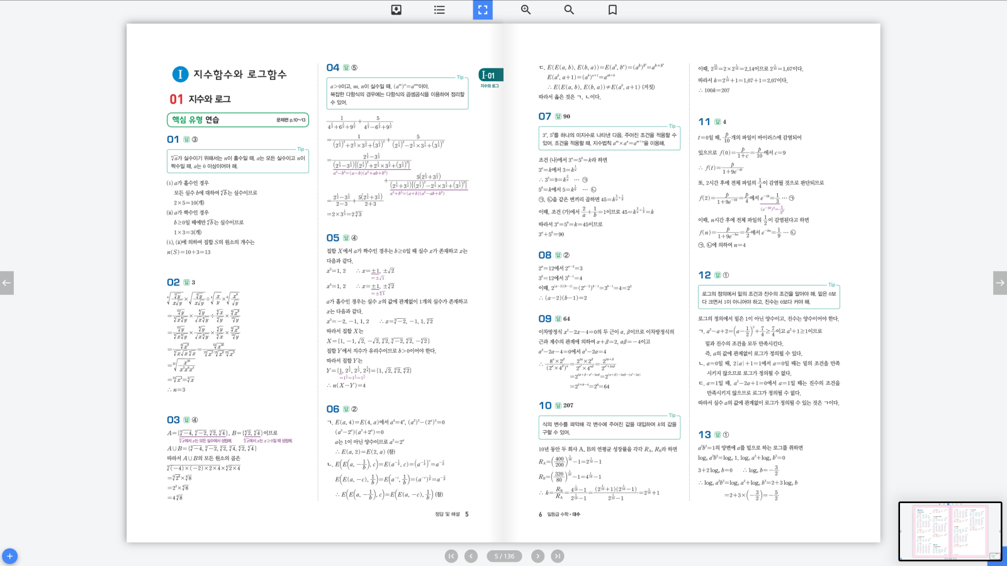The width and height of the screenshot is (1007, 566).
Task: Go to previous spread with left arrow
Action: (x=7, y=283)
